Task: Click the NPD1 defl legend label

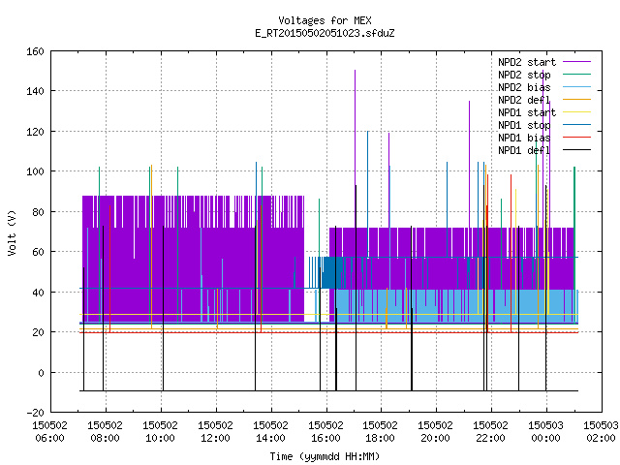Action: click(524, 150)
